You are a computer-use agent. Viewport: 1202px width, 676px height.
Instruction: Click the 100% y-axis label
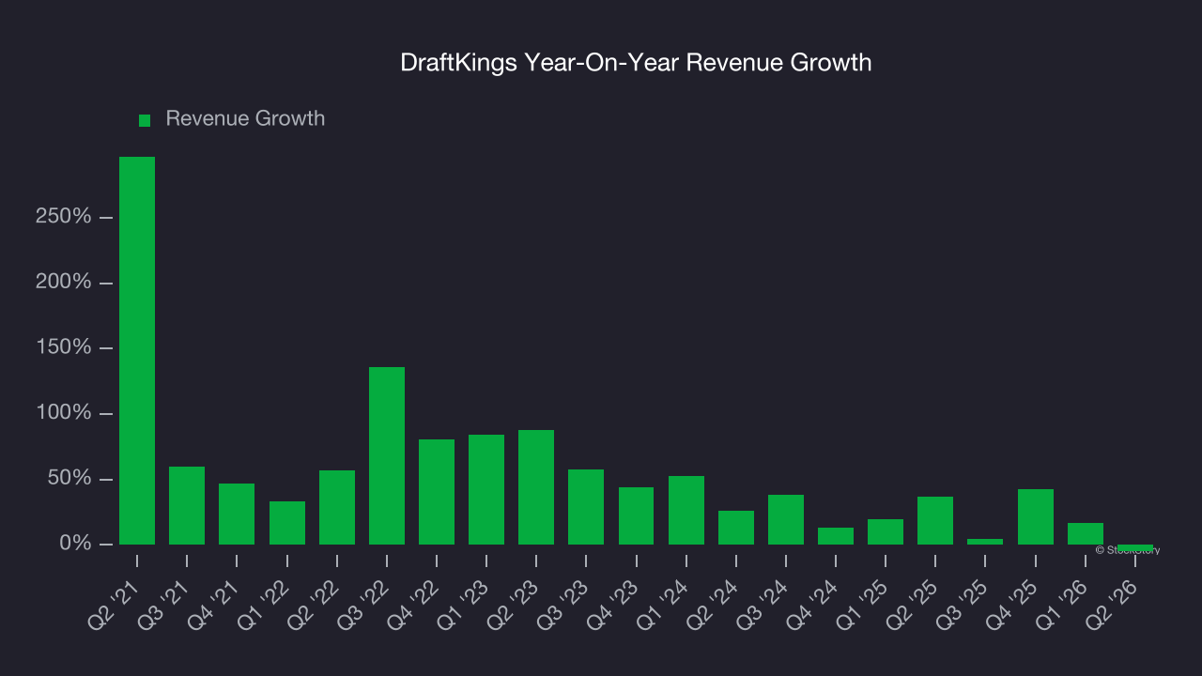(64, 414)
